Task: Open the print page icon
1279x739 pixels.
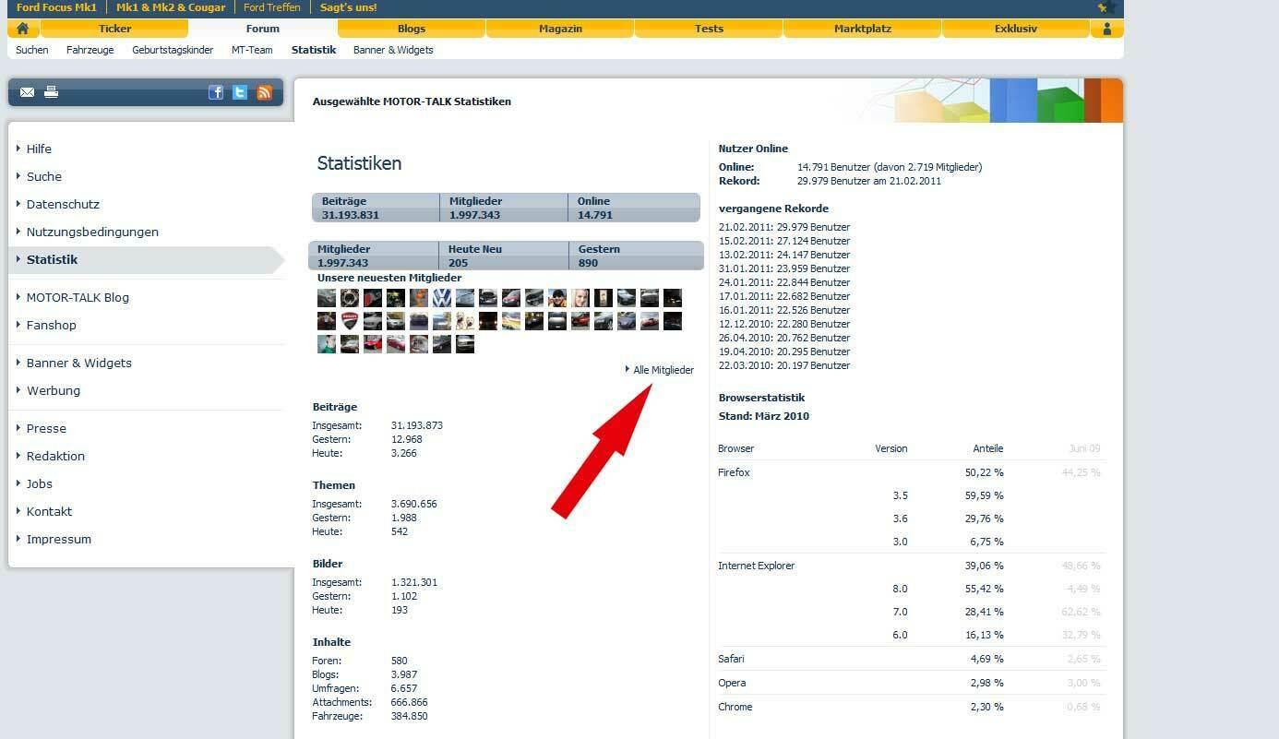Action: tap(51, 92)
